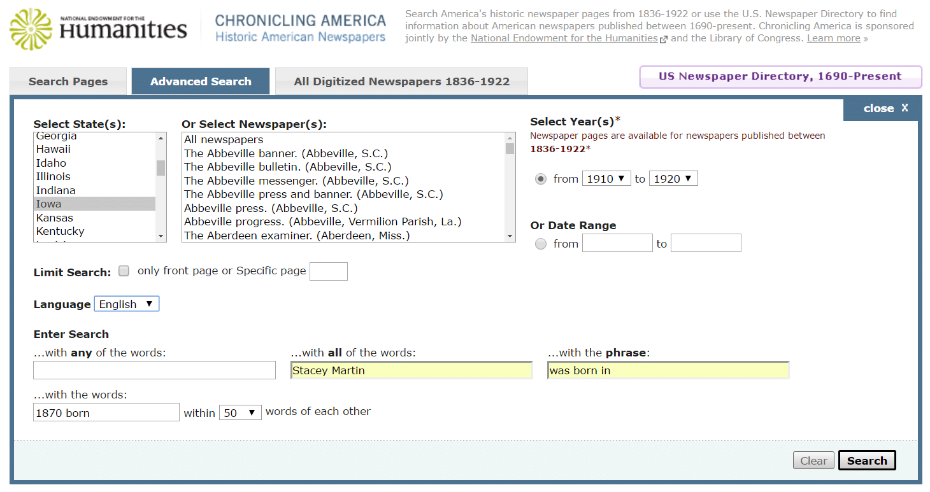
Task: Select All newspapers in the list
Action: [x=343, y=139]
